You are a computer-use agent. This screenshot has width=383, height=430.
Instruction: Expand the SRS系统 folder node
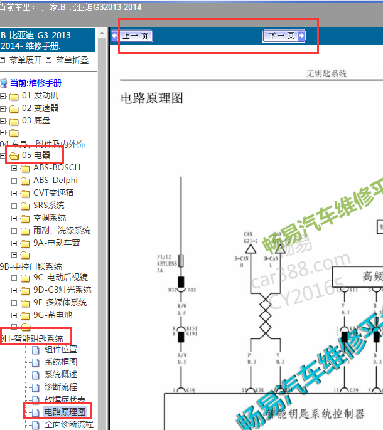click(x=14, y=206)
